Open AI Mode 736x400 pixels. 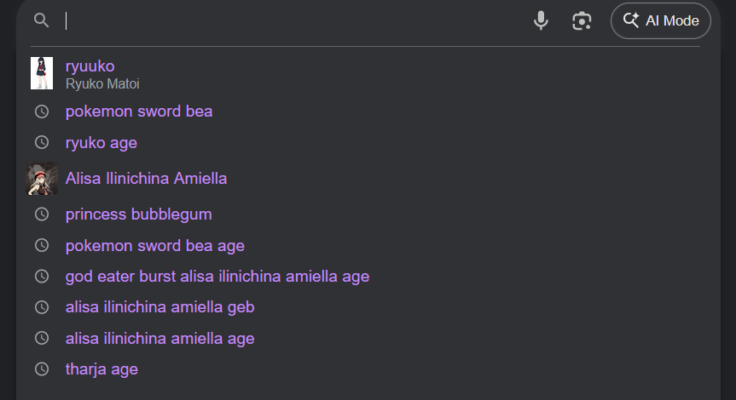(x=660, y=20)
